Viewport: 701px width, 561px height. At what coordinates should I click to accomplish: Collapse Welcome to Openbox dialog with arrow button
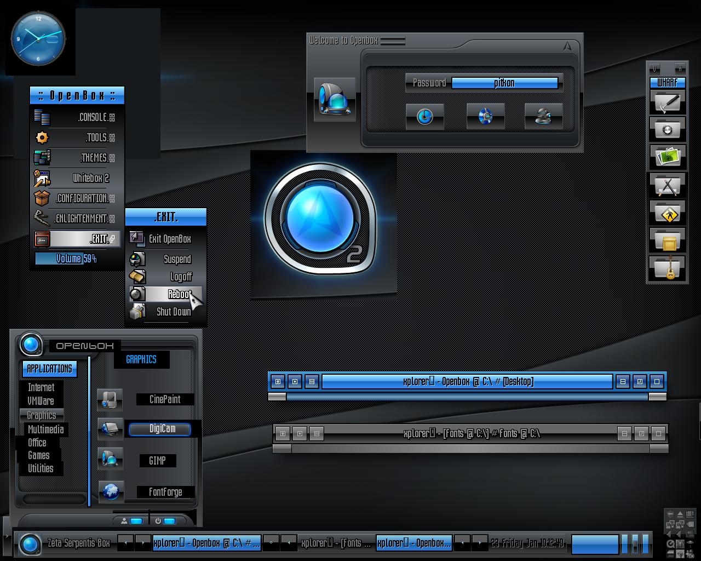pyautogui.click(x=567, y=47)
